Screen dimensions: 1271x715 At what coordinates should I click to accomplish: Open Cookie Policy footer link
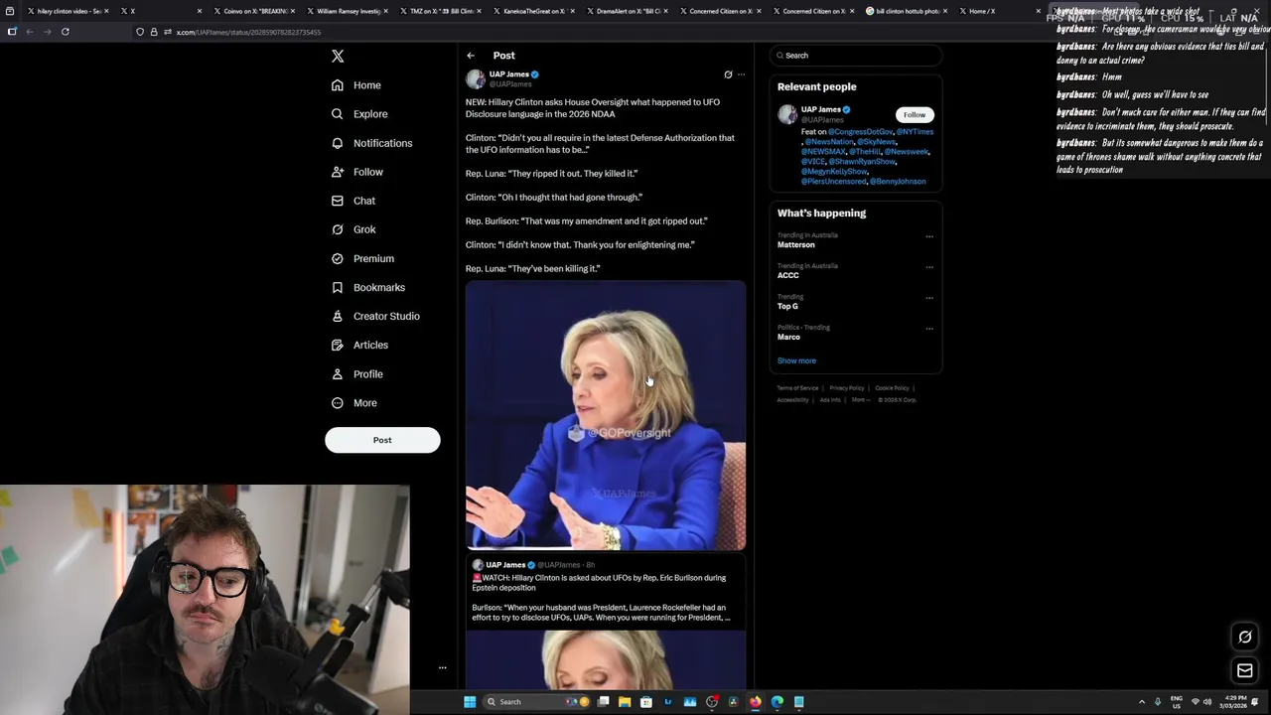tap(892, 388)
